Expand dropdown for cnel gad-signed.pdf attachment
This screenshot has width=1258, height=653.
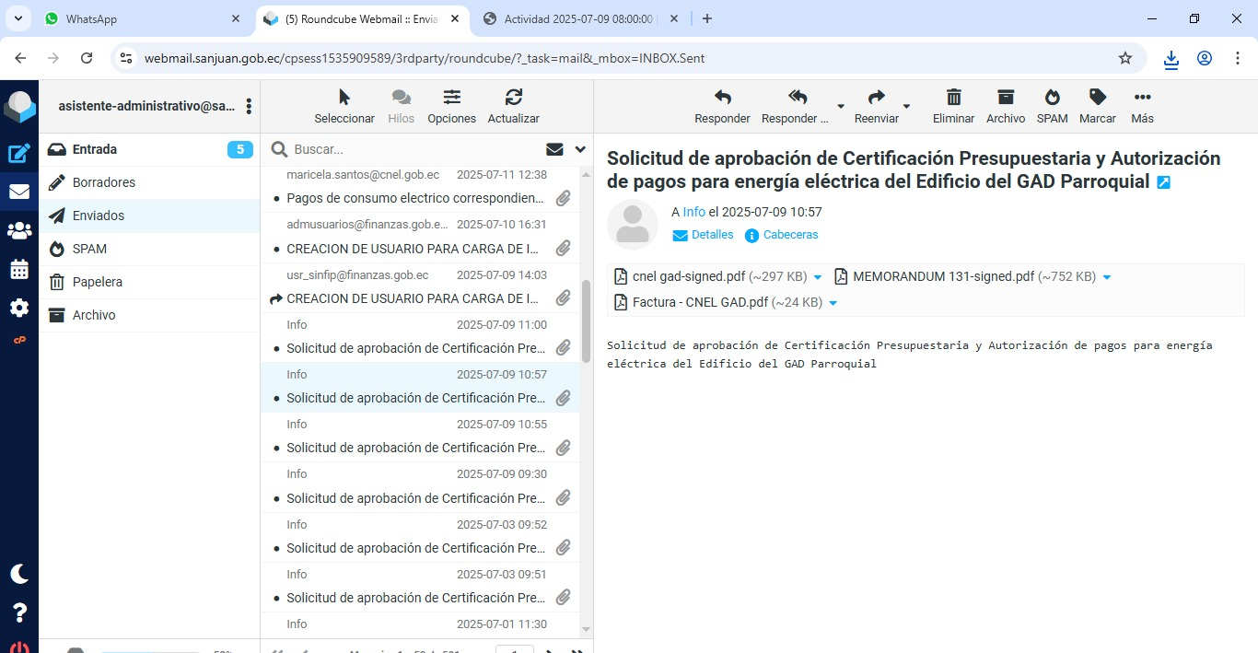pos(817,277)
